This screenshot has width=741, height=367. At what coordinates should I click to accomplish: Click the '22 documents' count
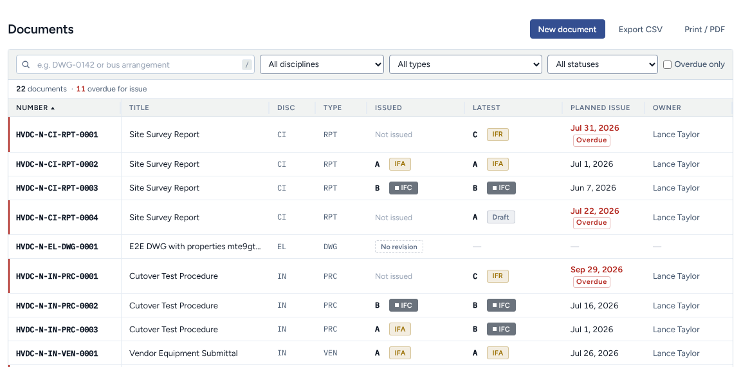(42, 89)
